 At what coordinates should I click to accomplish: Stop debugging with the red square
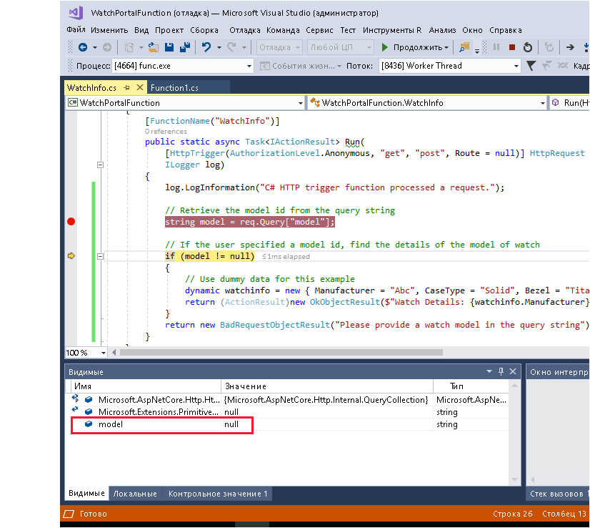[511, 47]
